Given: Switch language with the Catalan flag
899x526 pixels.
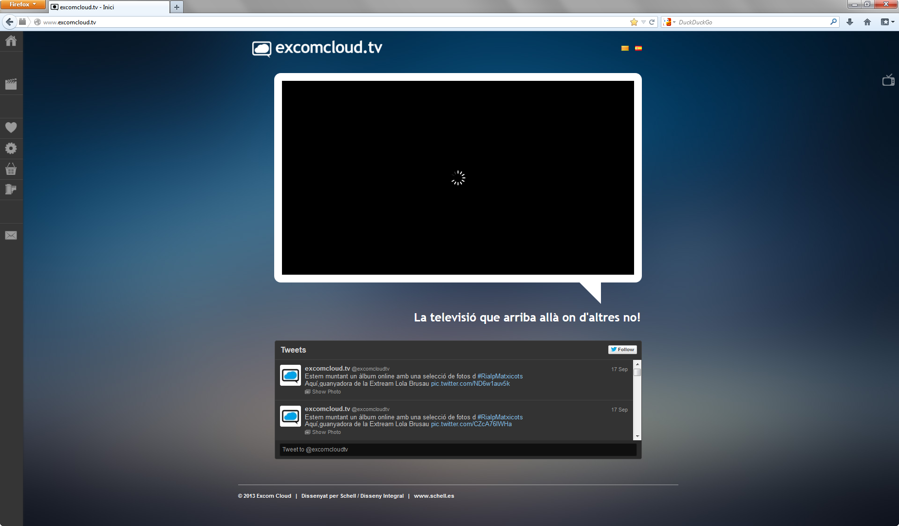Looking at the screenshot, I should (x=625, y=48).
